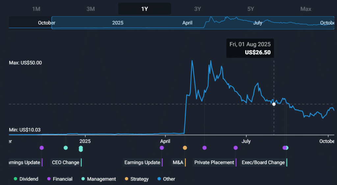This screenshot has height=185, width=337.
Task: Open the Private Placement event label
Action: pyautogui.click(x=214, y=162)
